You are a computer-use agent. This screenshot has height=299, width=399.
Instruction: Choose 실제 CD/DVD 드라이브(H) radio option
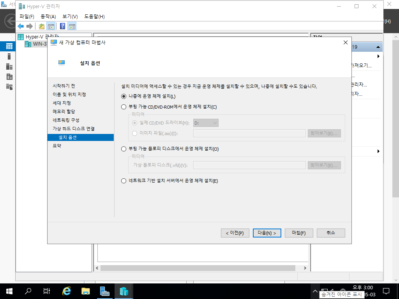tap(134, 123)
